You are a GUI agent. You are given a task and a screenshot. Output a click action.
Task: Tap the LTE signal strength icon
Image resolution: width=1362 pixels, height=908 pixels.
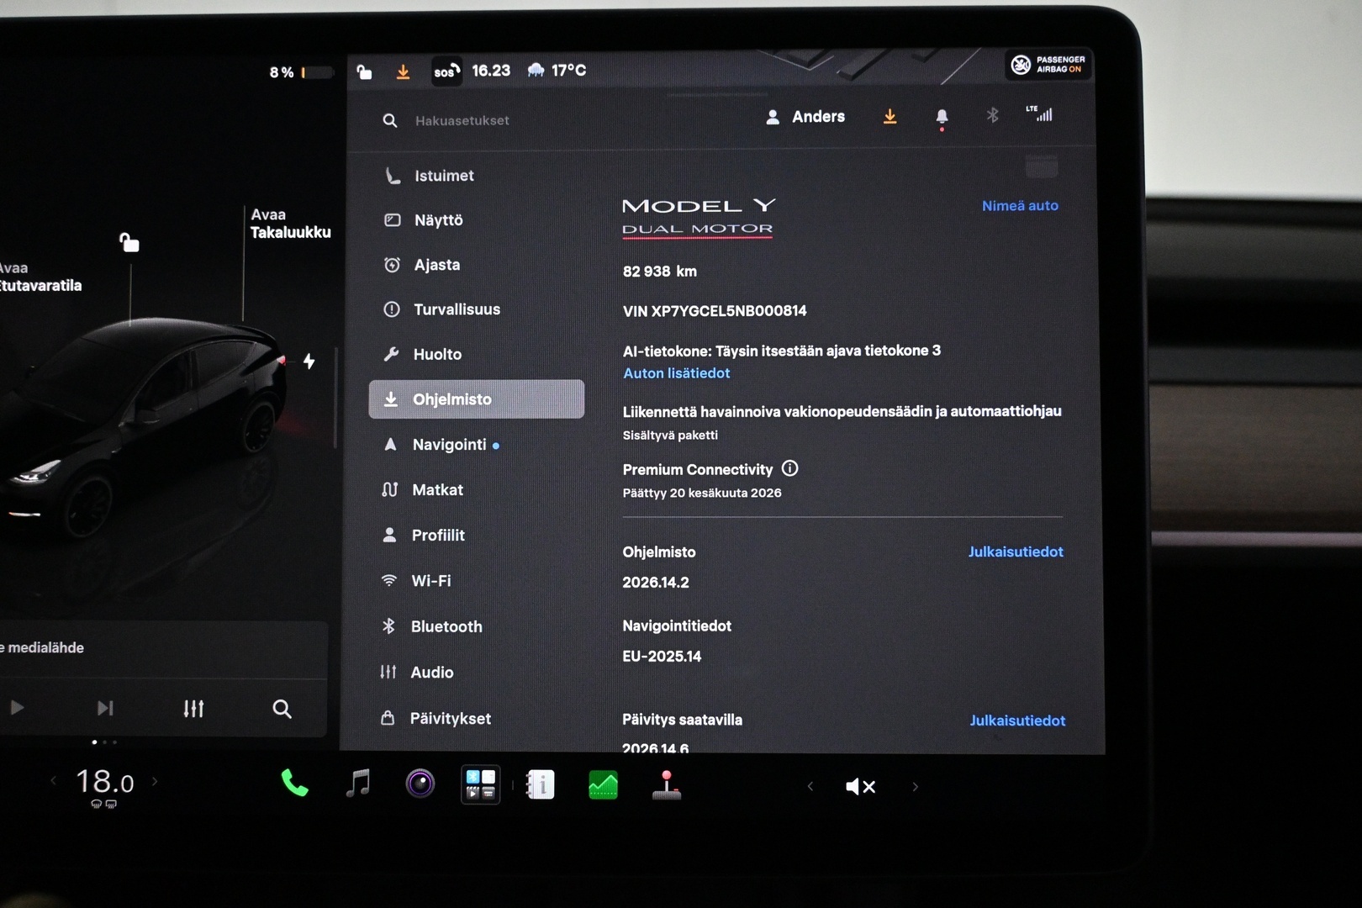pos(1039,113)
